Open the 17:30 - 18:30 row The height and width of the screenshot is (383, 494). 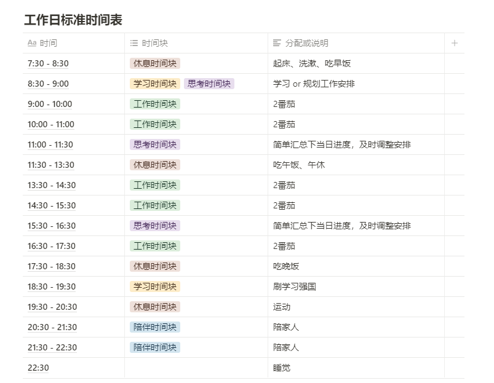[51, 266]
